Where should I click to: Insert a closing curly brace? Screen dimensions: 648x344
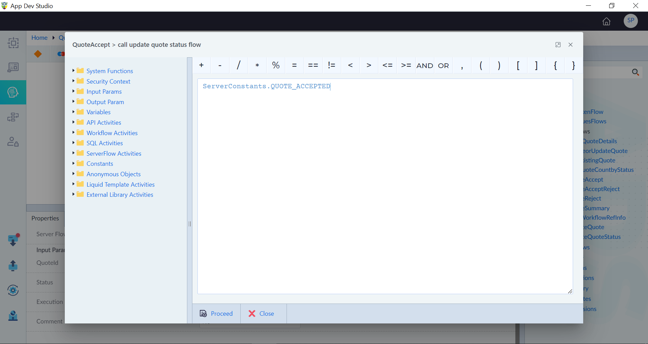[573, 65]
